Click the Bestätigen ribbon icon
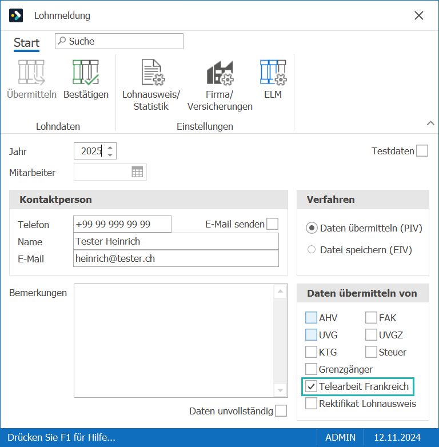The width and height of the screenshot is (439, 447). coord(86,73)
